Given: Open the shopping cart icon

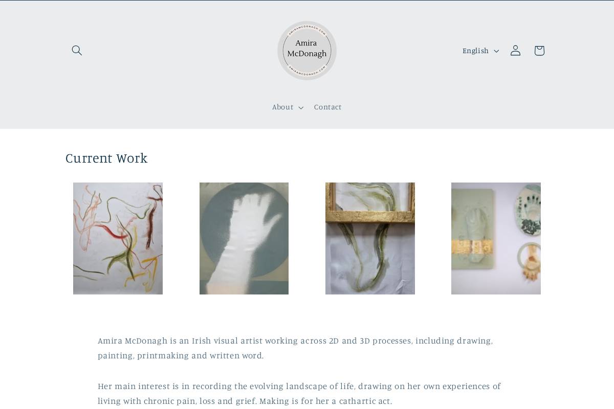Looking at the screenshot, I should pos(539,50).
